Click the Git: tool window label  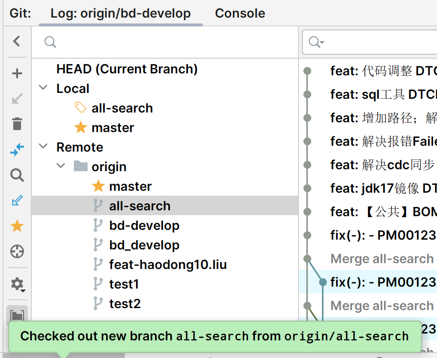tap(21, 13)
